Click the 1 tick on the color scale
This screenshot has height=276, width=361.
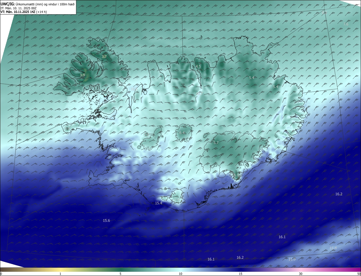point(60,274)
